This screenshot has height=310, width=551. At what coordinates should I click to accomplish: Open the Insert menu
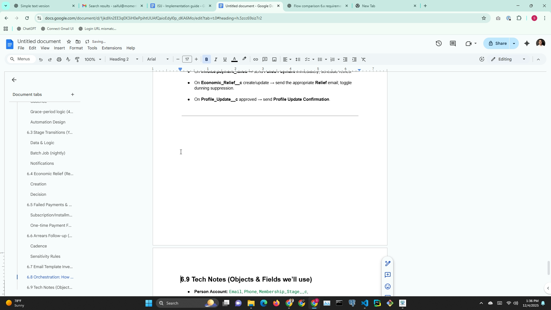pos(59,48)
